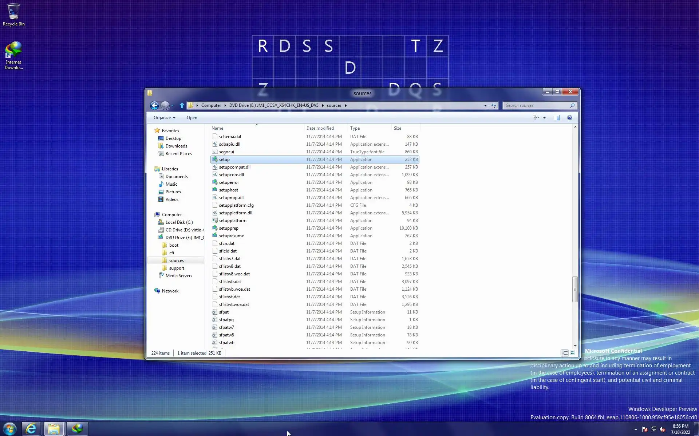The image size is (699, 436).
Task: Click the Search sources input field
Action: pyautogui.click(x=537, y=105)
